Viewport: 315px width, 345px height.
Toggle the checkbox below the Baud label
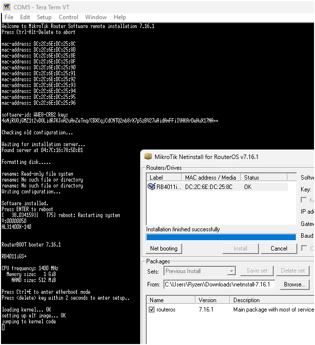[x=304, y=248]
